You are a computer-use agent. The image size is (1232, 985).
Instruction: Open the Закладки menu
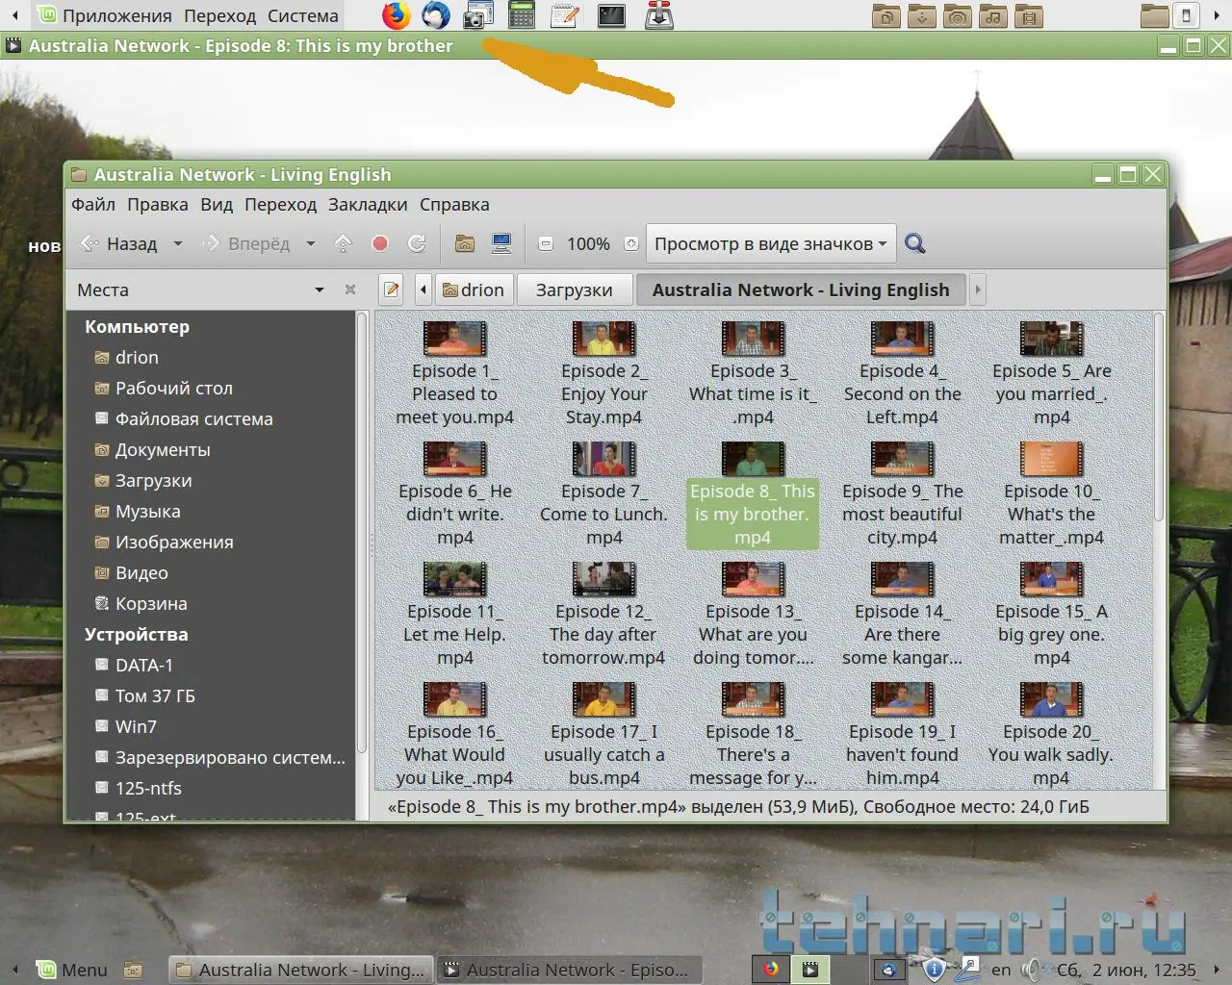point(368,204)
